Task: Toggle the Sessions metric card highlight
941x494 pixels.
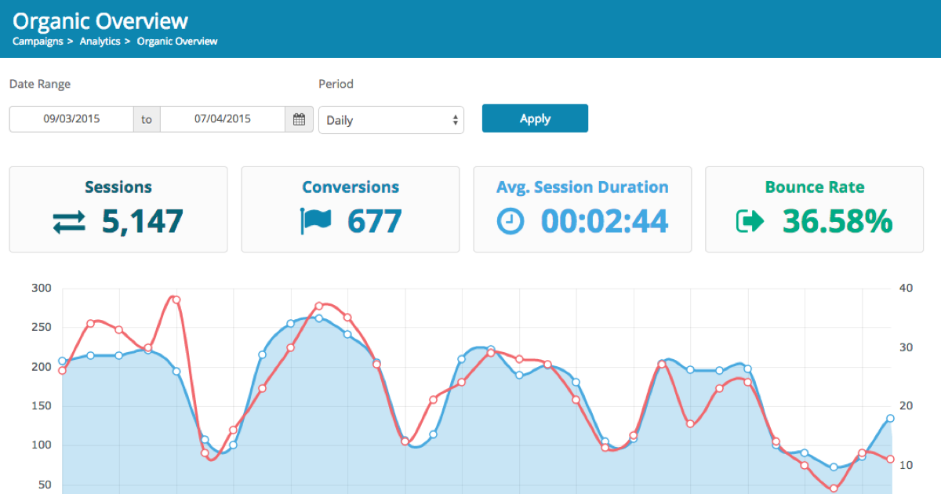Action: click(x=118, y=209)
